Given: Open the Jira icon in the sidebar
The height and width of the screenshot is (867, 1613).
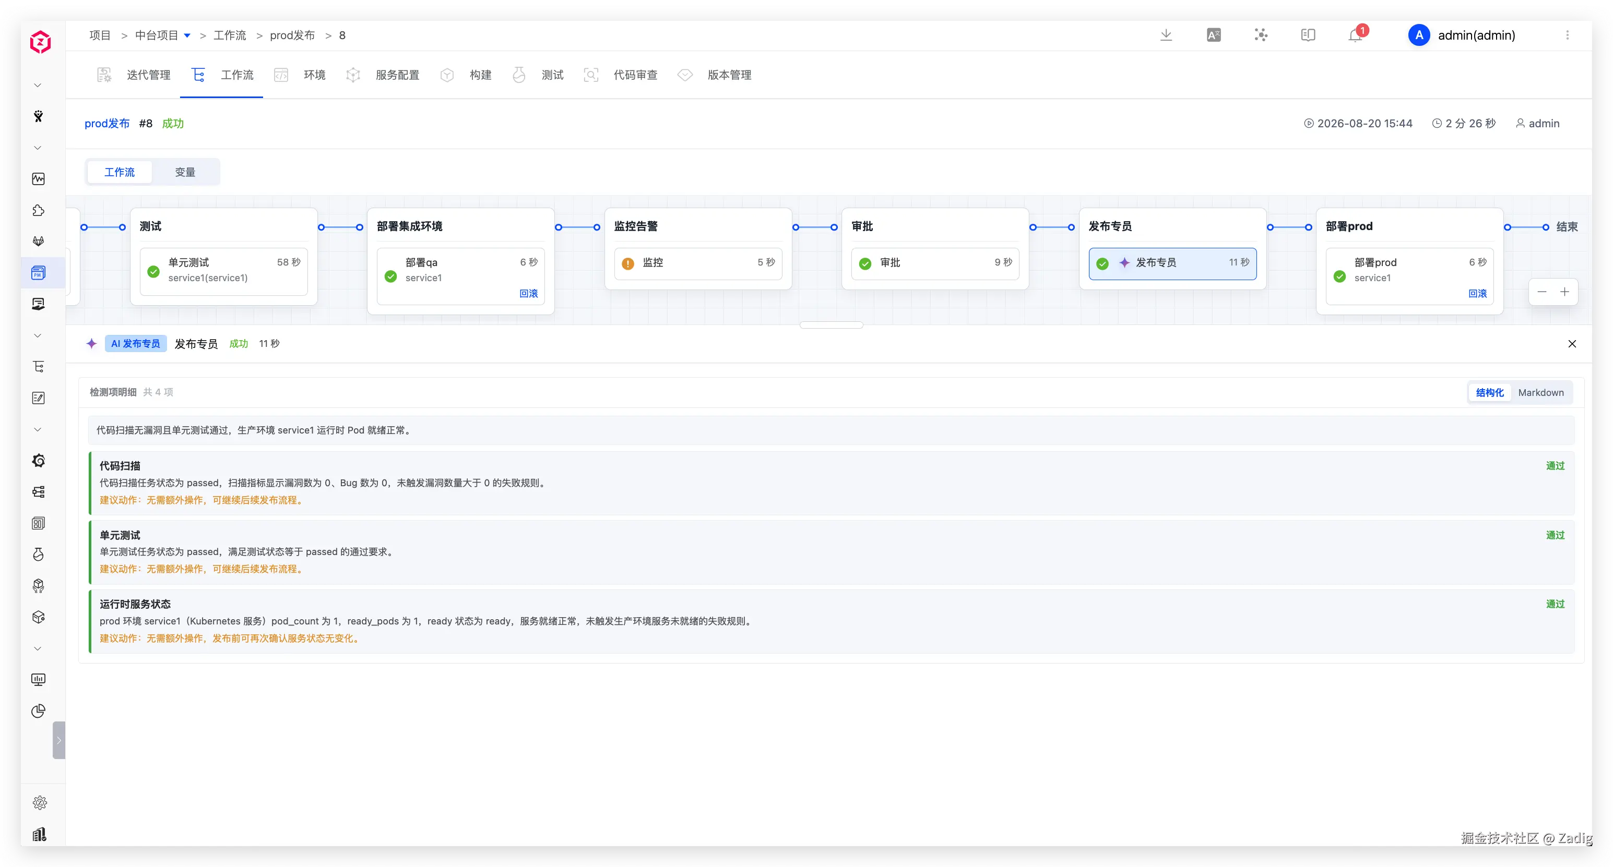Looking at the screenshot, I should (x=38, y=116).
